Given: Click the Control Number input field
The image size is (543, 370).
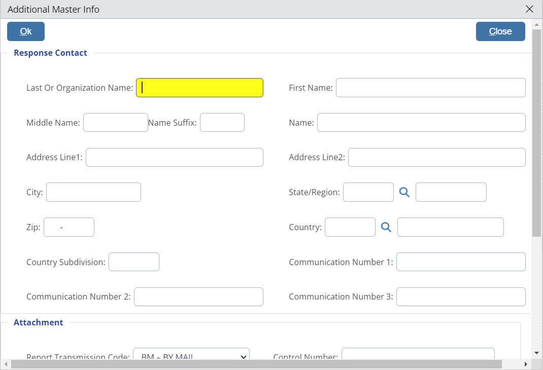Looking at the screenshot, I should click(x=418, y=355).
